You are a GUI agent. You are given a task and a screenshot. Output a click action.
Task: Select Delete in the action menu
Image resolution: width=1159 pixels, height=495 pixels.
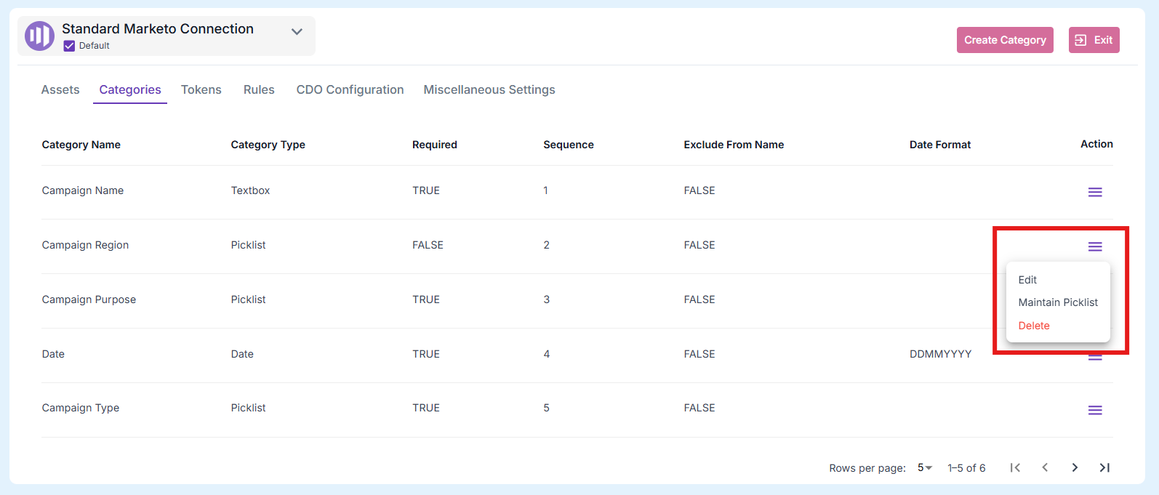point(1033,326)
